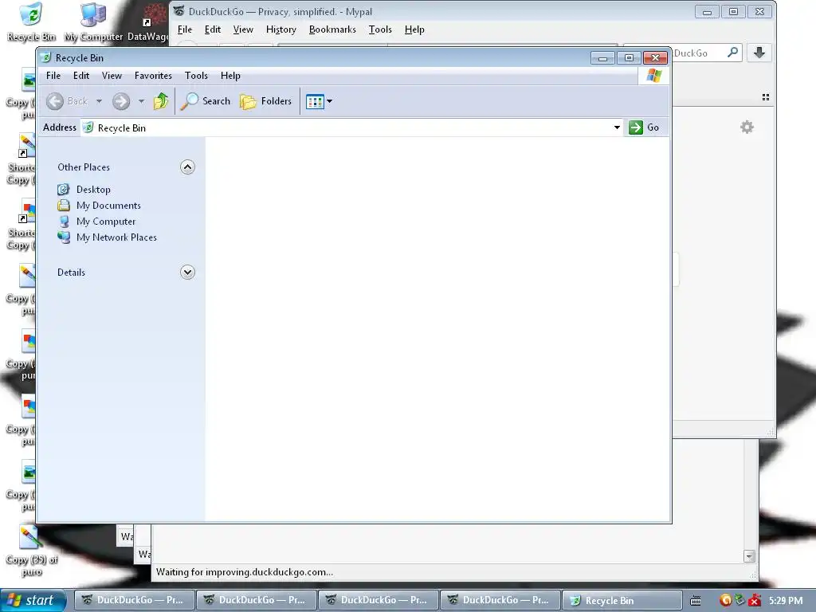This screenshot has width=816, height=612.
Task: Click the My Computer desktop icon
Action: coord(94,22)
